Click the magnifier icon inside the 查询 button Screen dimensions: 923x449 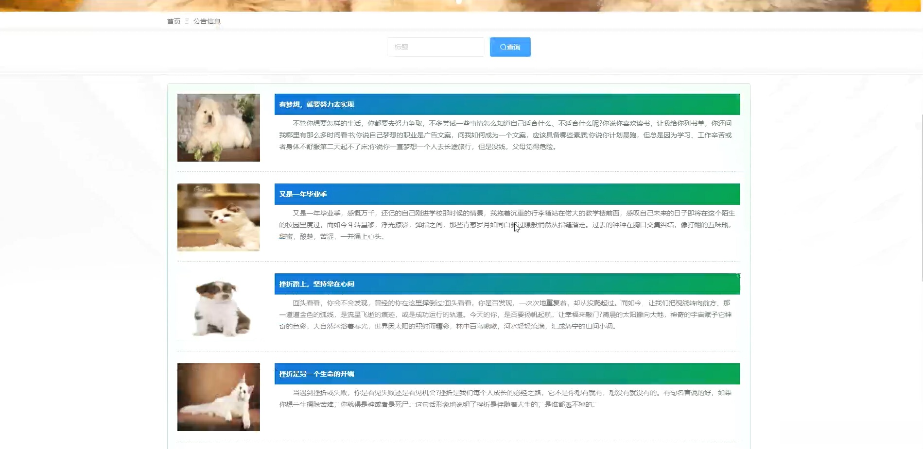coord(503,47)
